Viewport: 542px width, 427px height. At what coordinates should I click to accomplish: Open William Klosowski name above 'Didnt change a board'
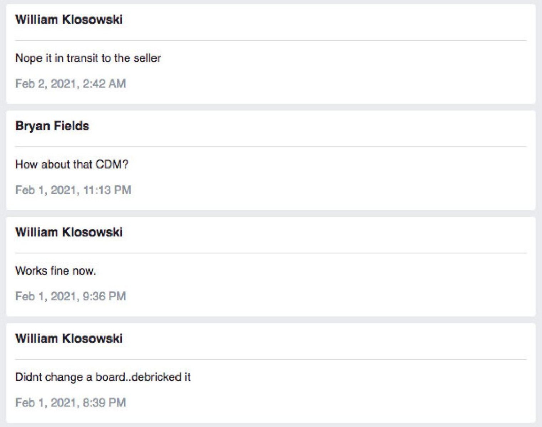click(69, 339)
